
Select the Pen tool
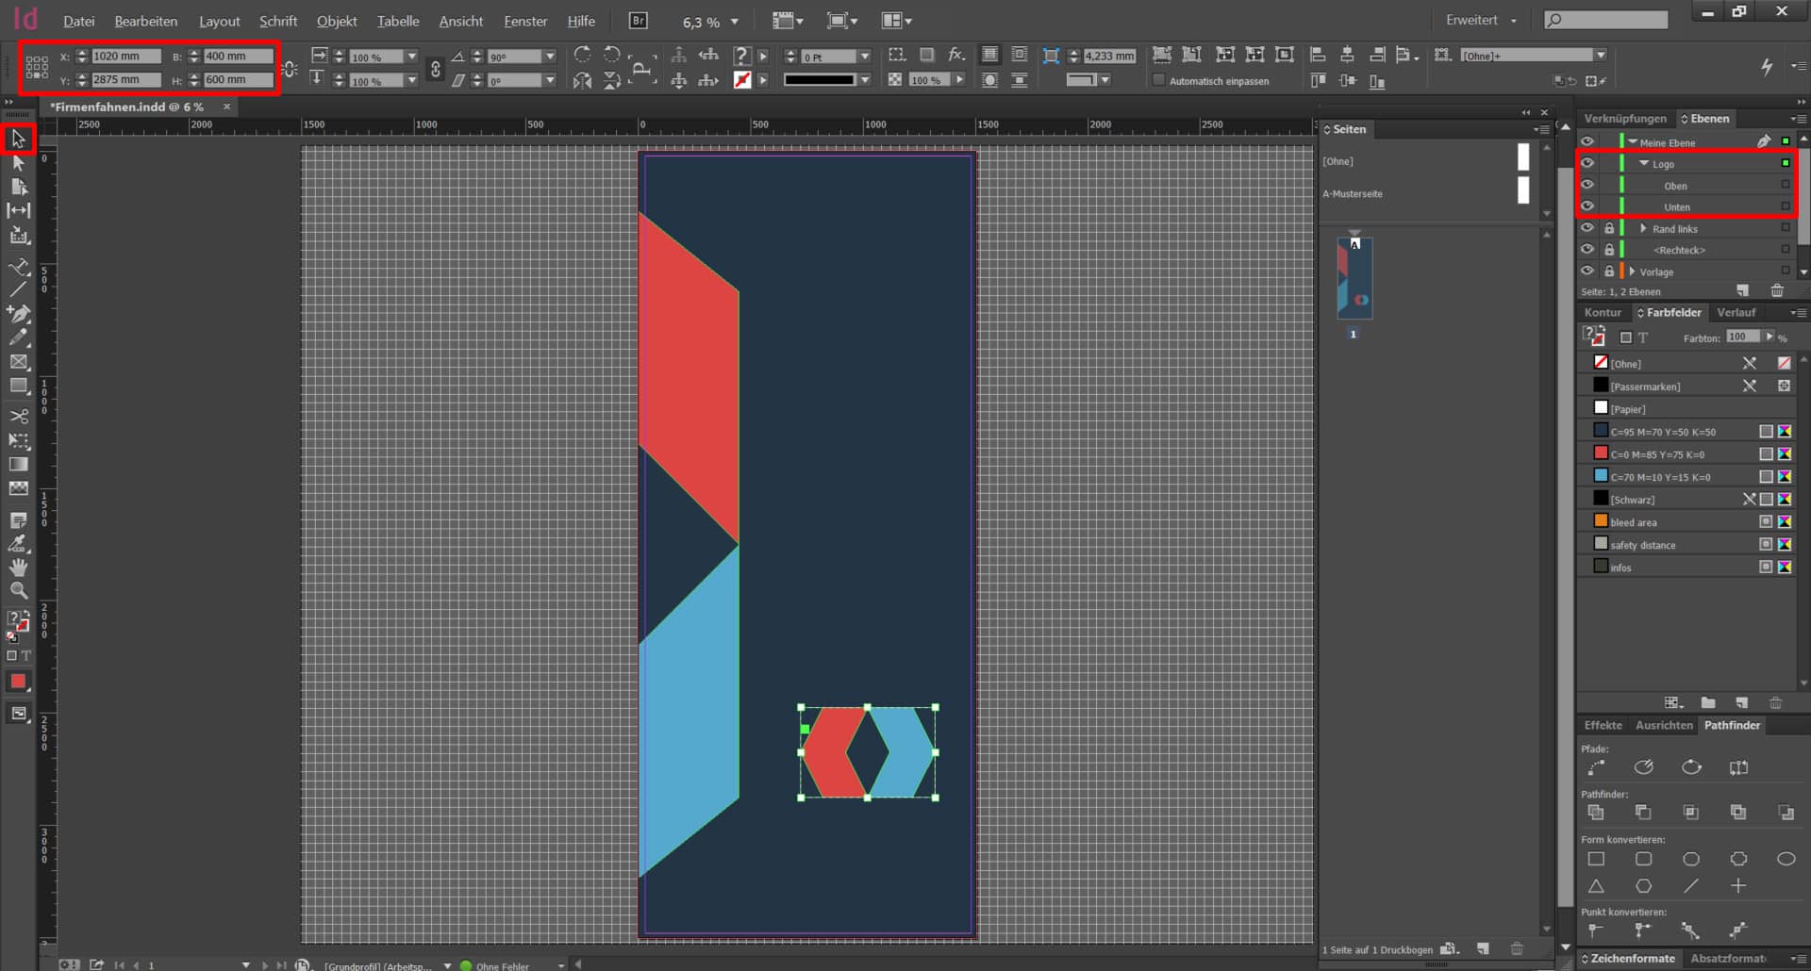[x=18, y=313]
